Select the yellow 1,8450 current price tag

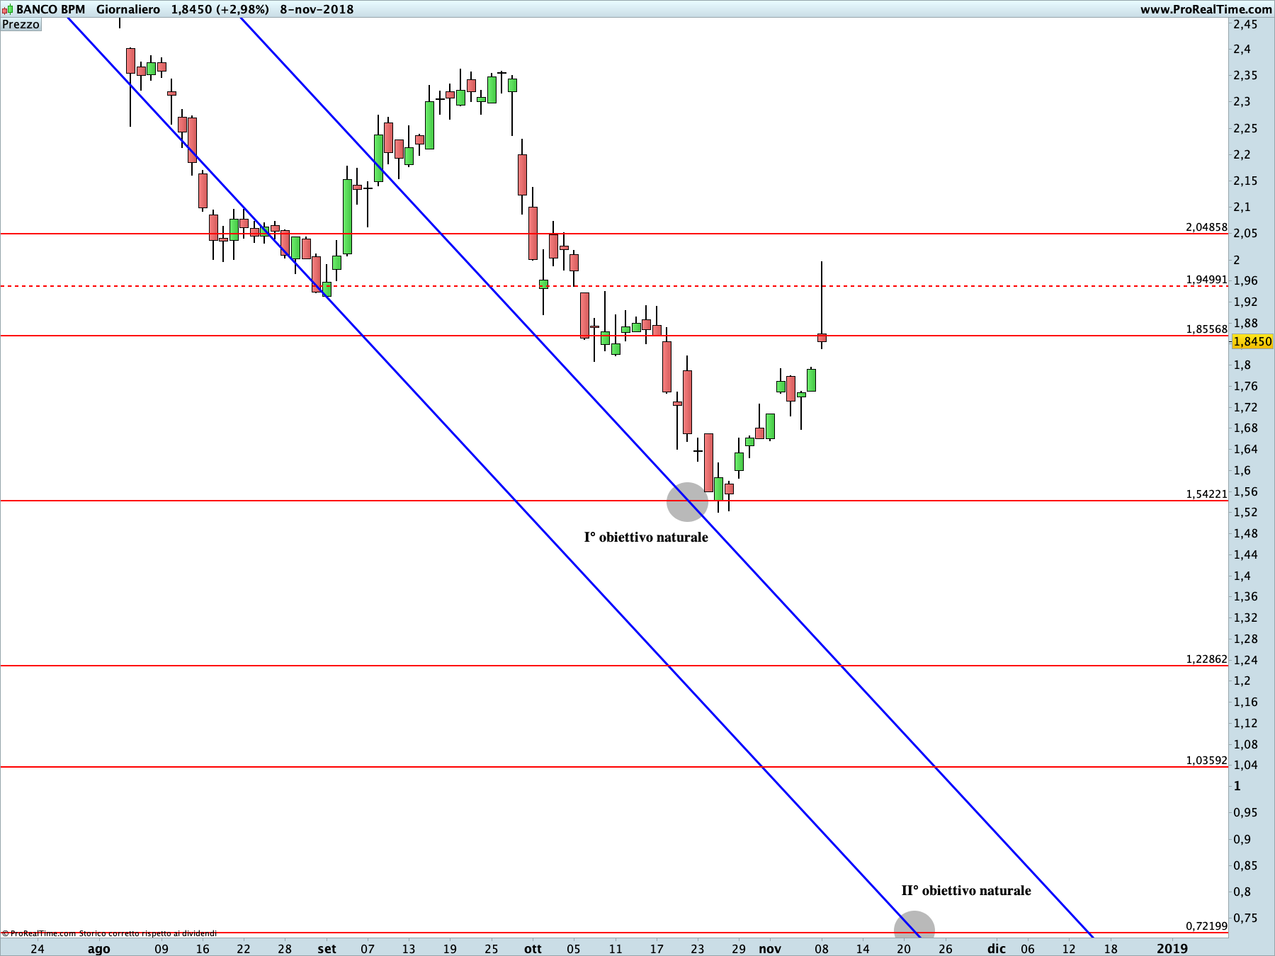1252,341
